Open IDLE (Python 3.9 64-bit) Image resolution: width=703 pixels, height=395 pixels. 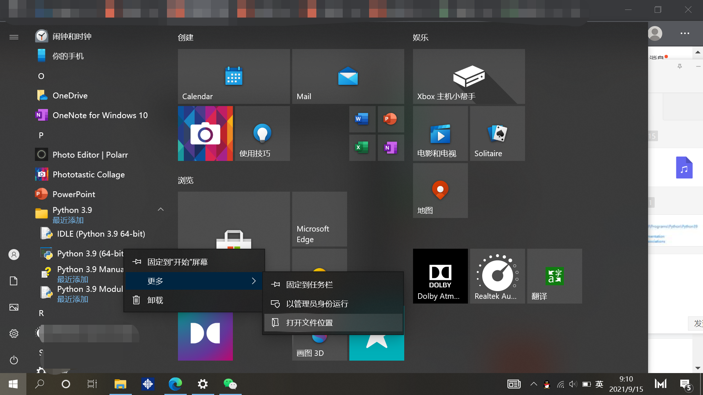point(101,234)
